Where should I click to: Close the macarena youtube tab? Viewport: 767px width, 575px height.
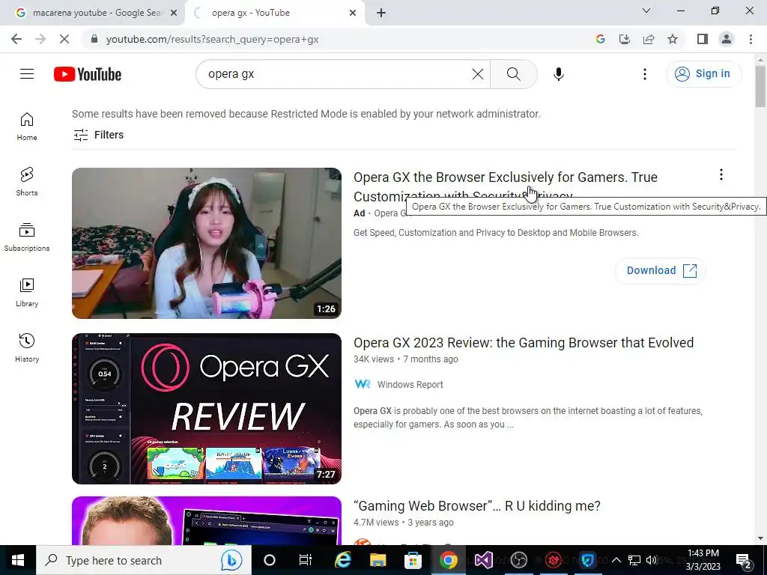[173, 13]
